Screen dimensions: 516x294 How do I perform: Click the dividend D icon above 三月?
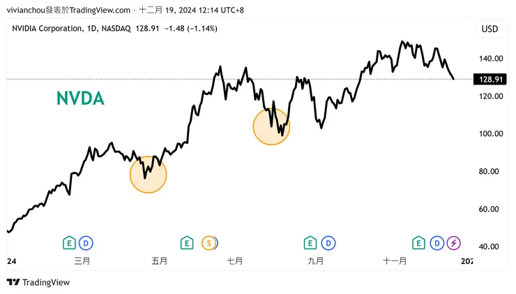pyautogui.click(x=86, y=243)
